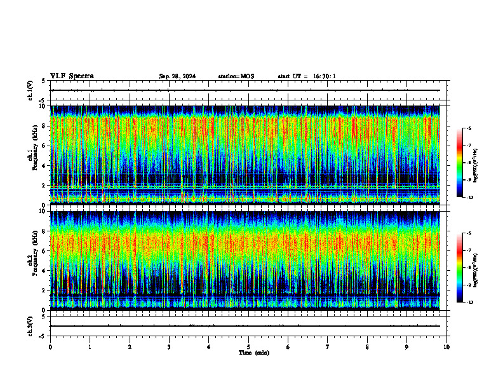
Task: Click time axis tick label "4"
Action: click(x=209, y=347)
